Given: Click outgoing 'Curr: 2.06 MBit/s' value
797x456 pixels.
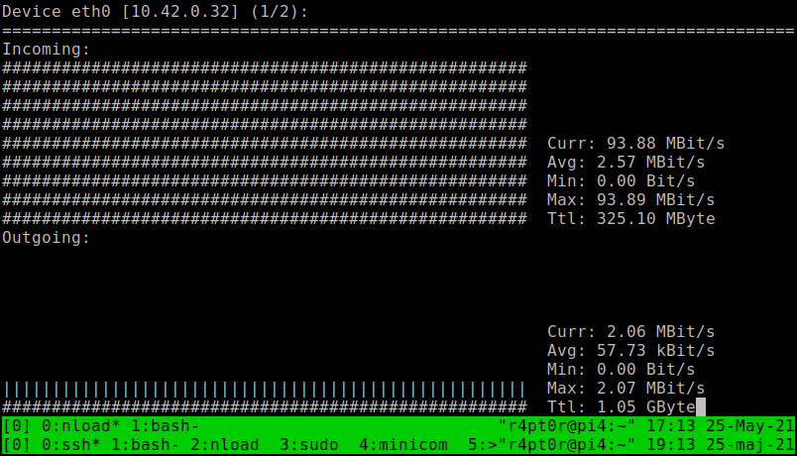Looking at the screenshot, I should pyautogui.click(x=630, y=332).
